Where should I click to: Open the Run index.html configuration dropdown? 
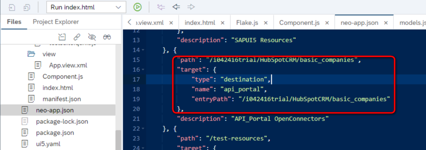(x=86, y=7)
